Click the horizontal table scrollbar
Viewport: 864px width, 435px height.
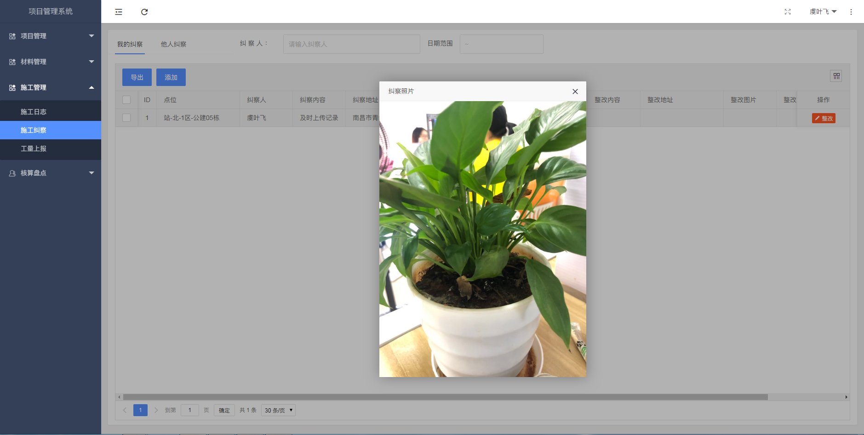[445, 397]
